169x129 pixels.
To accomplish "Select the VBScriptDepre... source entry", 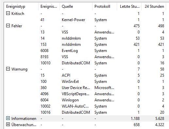I will [76, 94].
